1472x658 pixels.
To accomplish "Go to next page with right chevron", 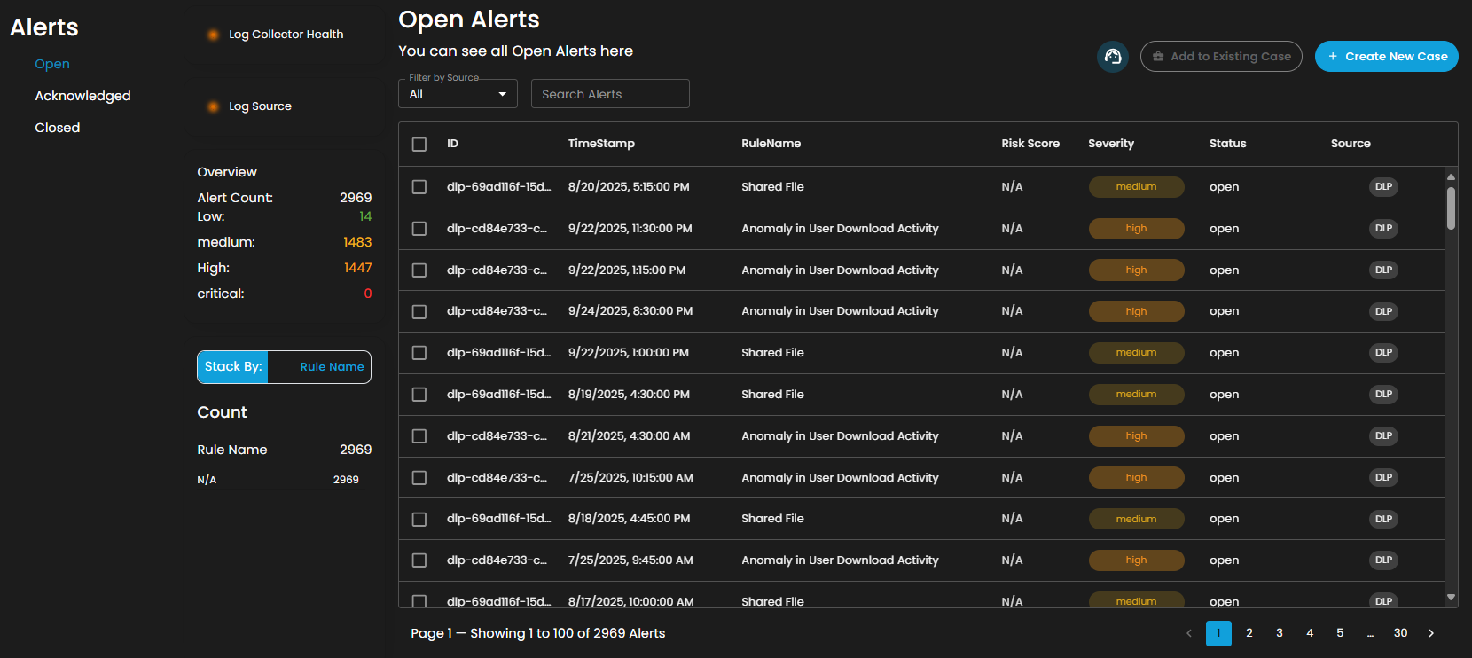I will coord(1430,633).
